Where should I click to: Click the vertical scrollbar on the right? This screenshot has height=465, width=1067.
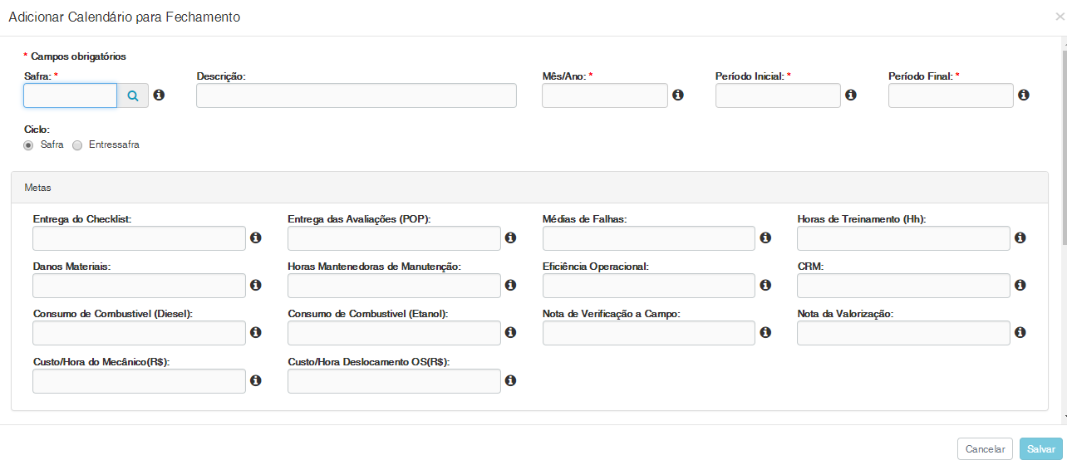1064,166
